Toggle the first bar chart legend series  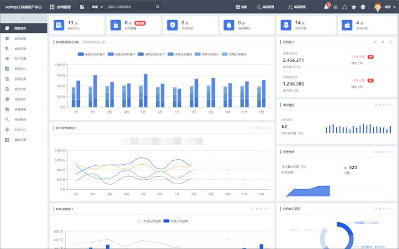pos(91,54)
